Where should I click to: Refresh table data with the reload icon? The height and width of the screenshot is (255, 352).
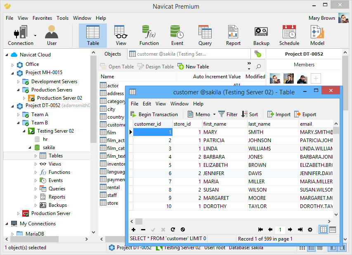[173, 229]
